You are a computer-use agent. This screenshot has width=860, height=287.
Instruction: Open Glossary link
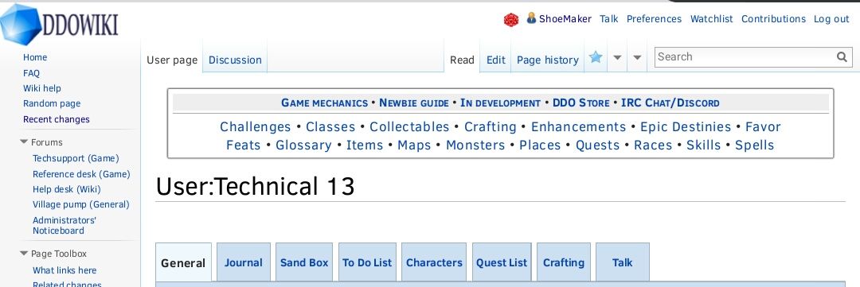303,145
